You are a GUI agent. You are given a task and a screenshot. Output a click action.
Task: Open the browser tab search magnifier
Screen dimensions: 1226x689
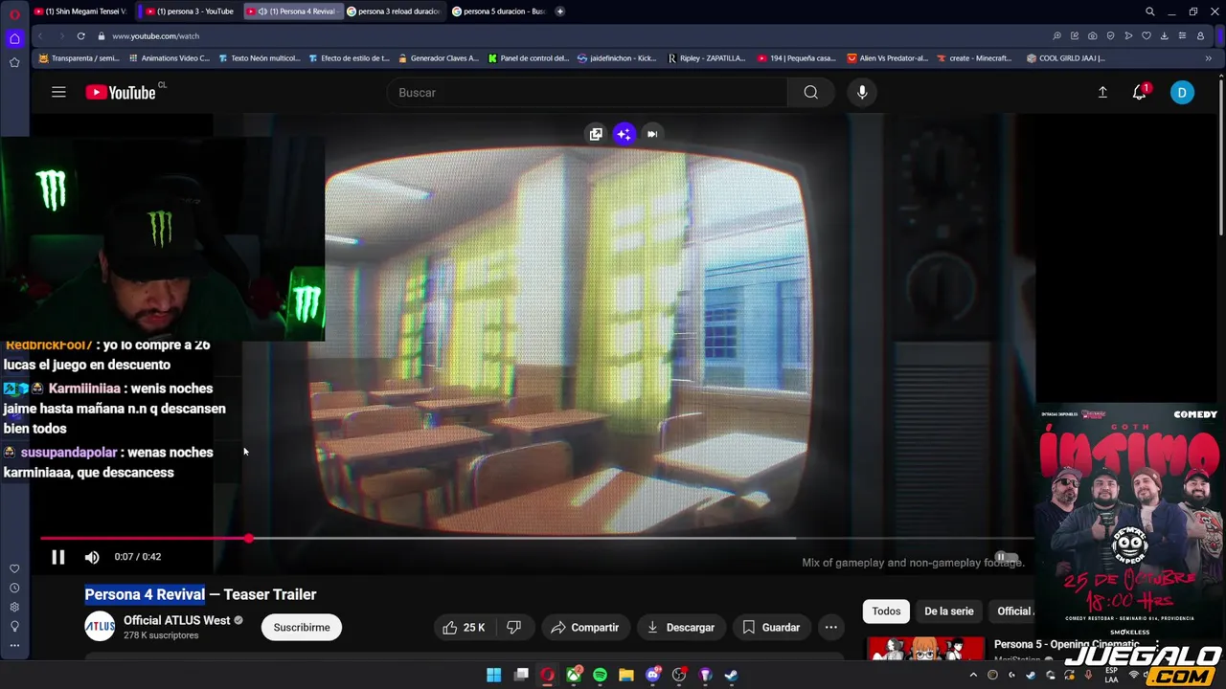(1149, 11)
